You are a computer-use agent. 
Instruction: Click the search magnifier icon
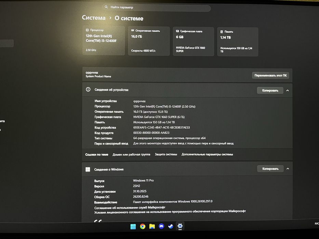pos(106,7)
